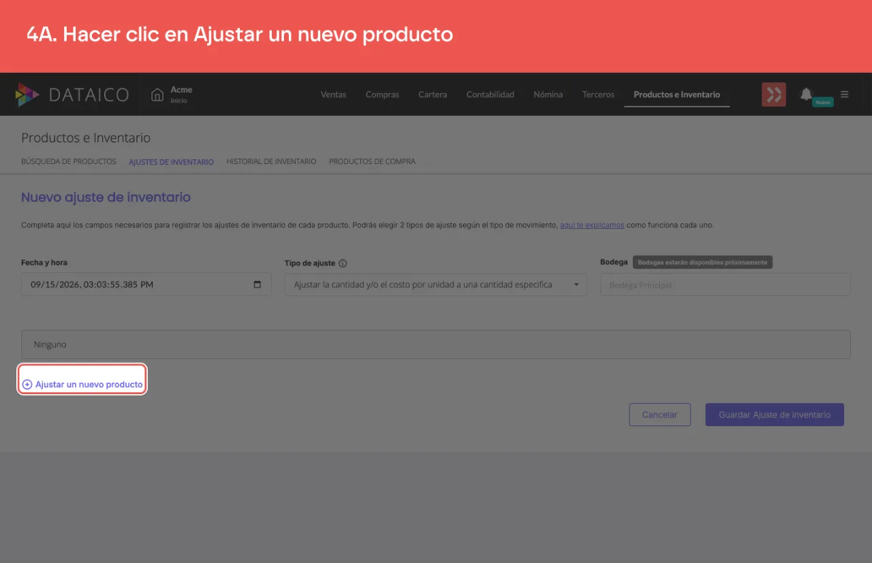Open the Contabilidad menu

[490, 95]
